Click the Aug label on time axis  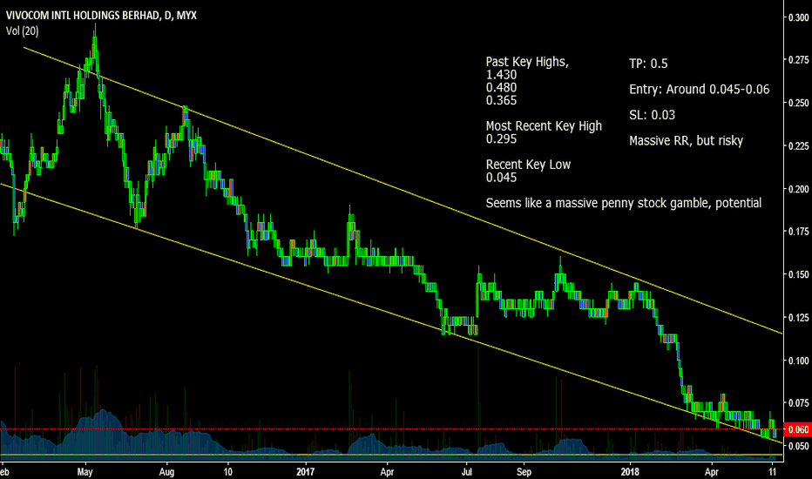coord(166,472)
